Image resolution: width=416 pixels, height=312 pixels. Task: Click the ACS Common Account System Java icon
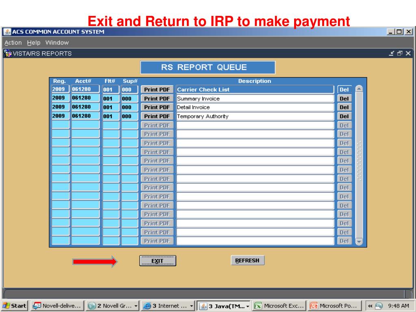7,32
